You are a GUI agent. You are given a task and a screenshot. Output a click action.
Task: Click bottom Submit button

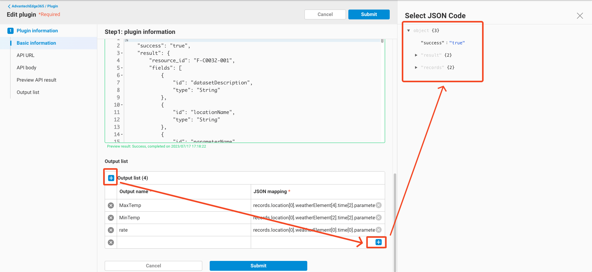258,266
